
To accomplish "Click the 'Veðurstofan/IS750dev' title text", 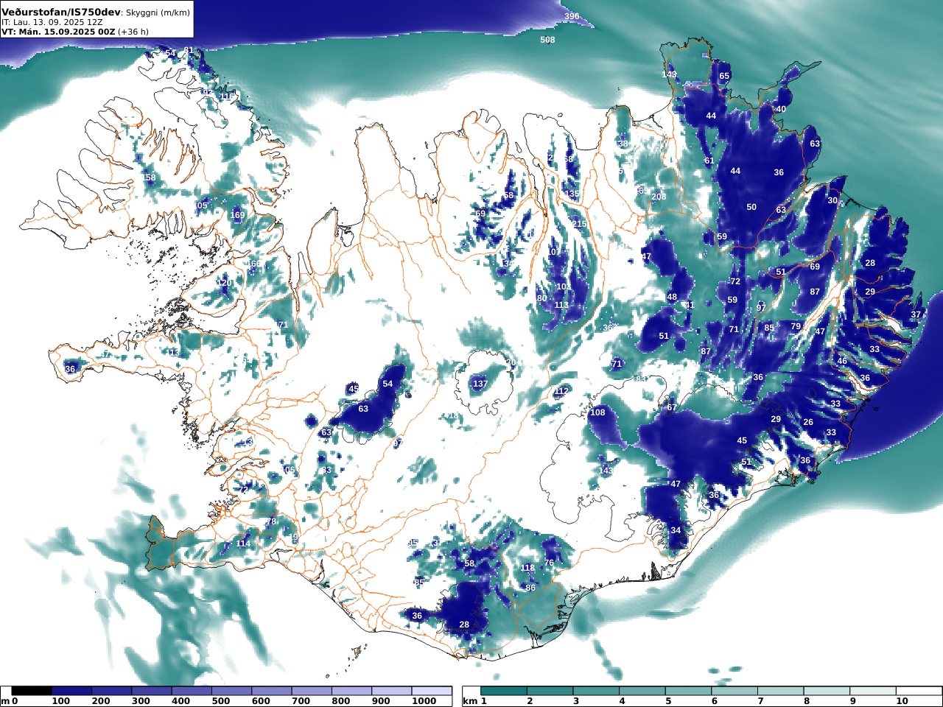I will (61, 13).
